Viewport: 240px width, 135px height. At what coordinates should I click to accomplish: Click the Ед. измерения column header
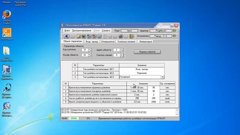click(168, 84)
